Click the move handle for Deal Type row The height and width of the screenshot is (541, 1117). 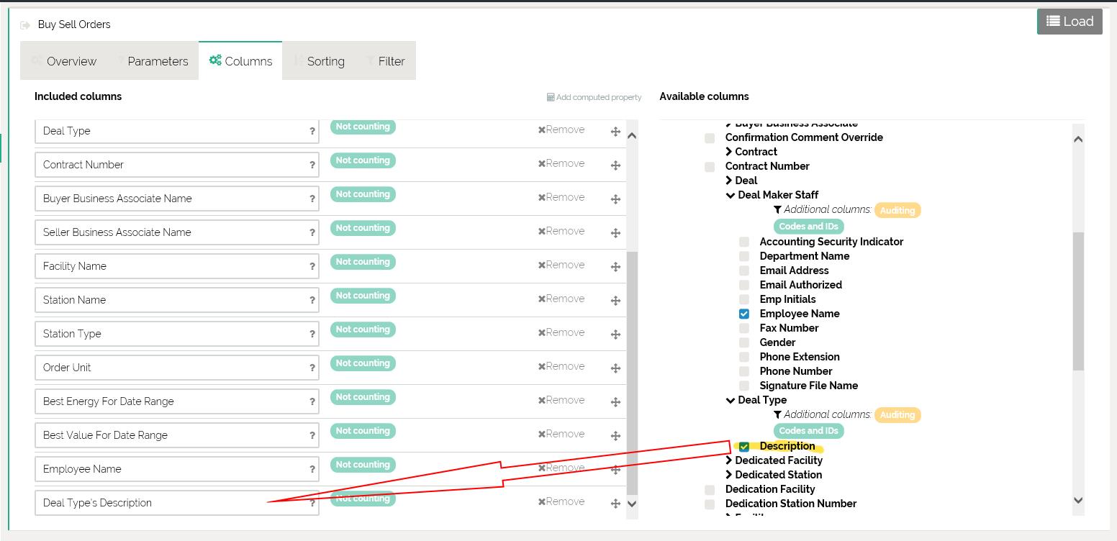615,132
